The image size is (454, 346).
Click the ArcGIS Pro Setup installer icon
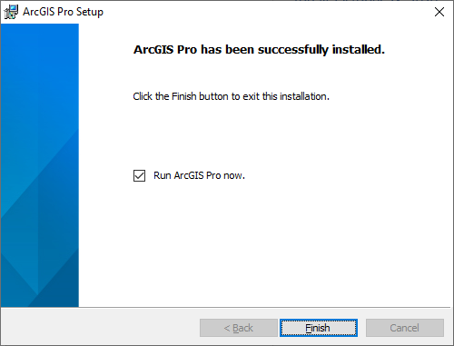[11, 12]
